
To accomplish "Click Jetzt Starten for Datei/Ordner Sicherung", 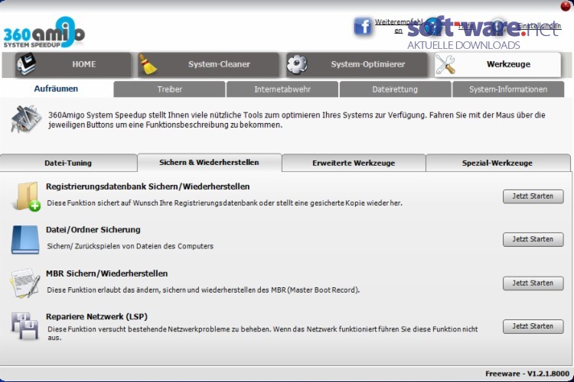I will 533,239.
